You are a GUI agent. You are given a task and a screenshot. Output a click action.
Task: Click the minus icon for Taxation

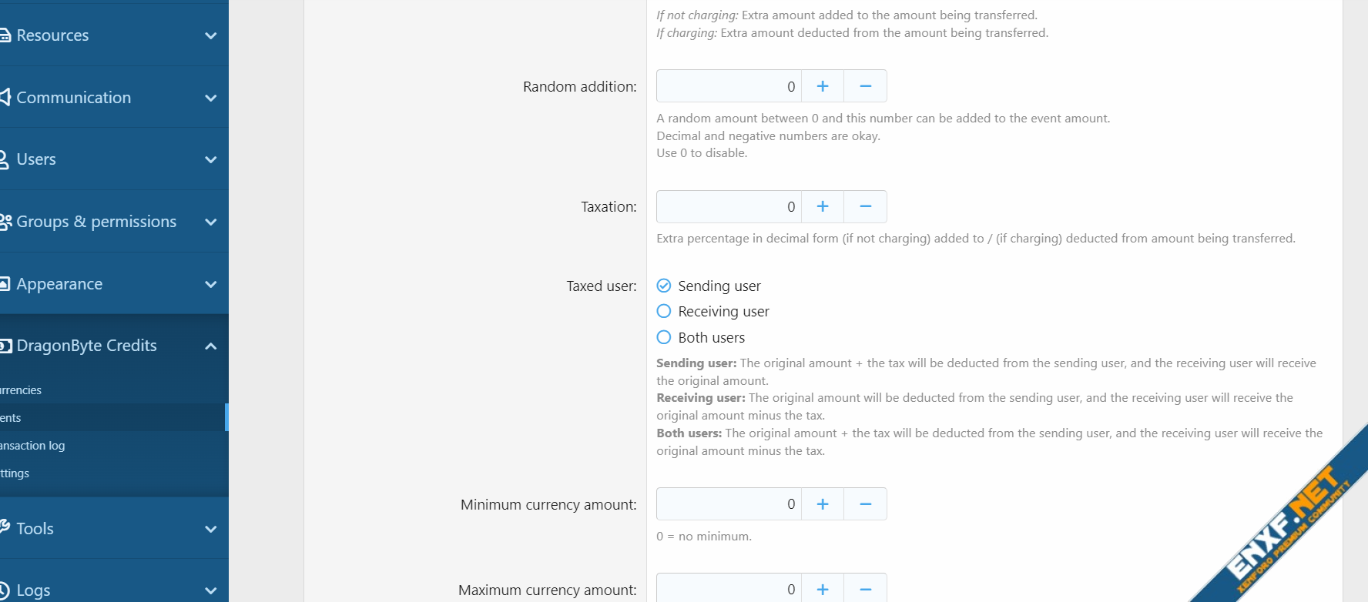click(x=865, y=206)
